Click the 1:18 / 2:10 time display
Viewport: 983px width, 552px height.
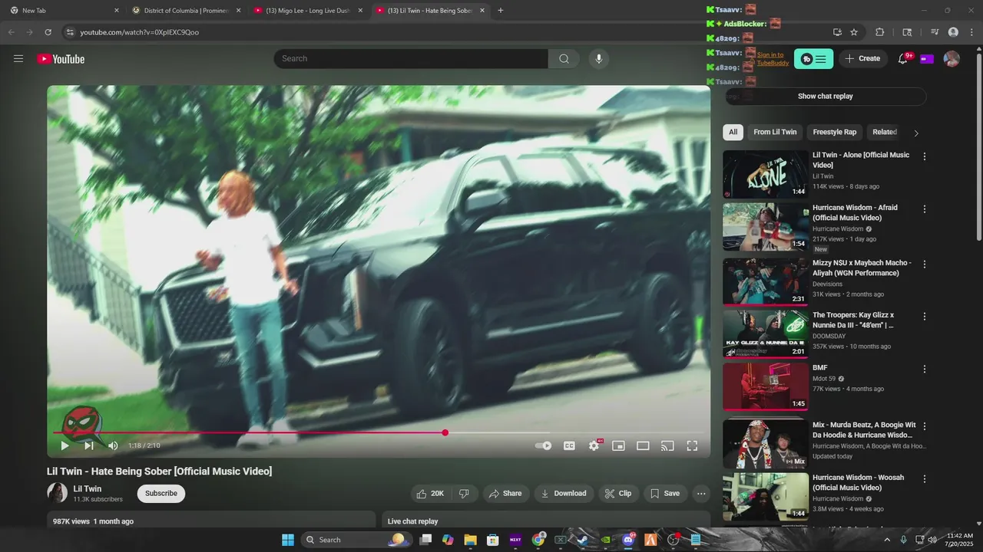(x=144, y=445)
